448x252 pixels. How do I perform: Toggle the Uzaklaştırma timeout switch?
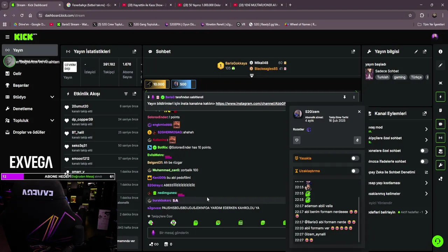(355, 171)
